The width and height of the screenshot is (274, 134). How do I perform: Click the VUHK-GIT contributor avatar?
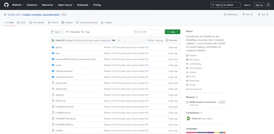click(x=188, y=119)
